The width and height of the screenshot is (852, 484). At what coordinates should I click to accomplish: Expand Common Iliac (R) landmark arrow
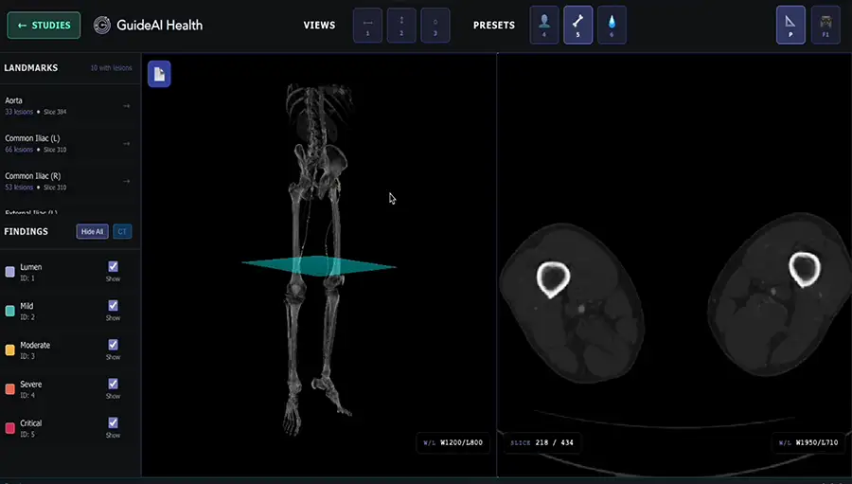pyautogui.click(x=127, y=181)
